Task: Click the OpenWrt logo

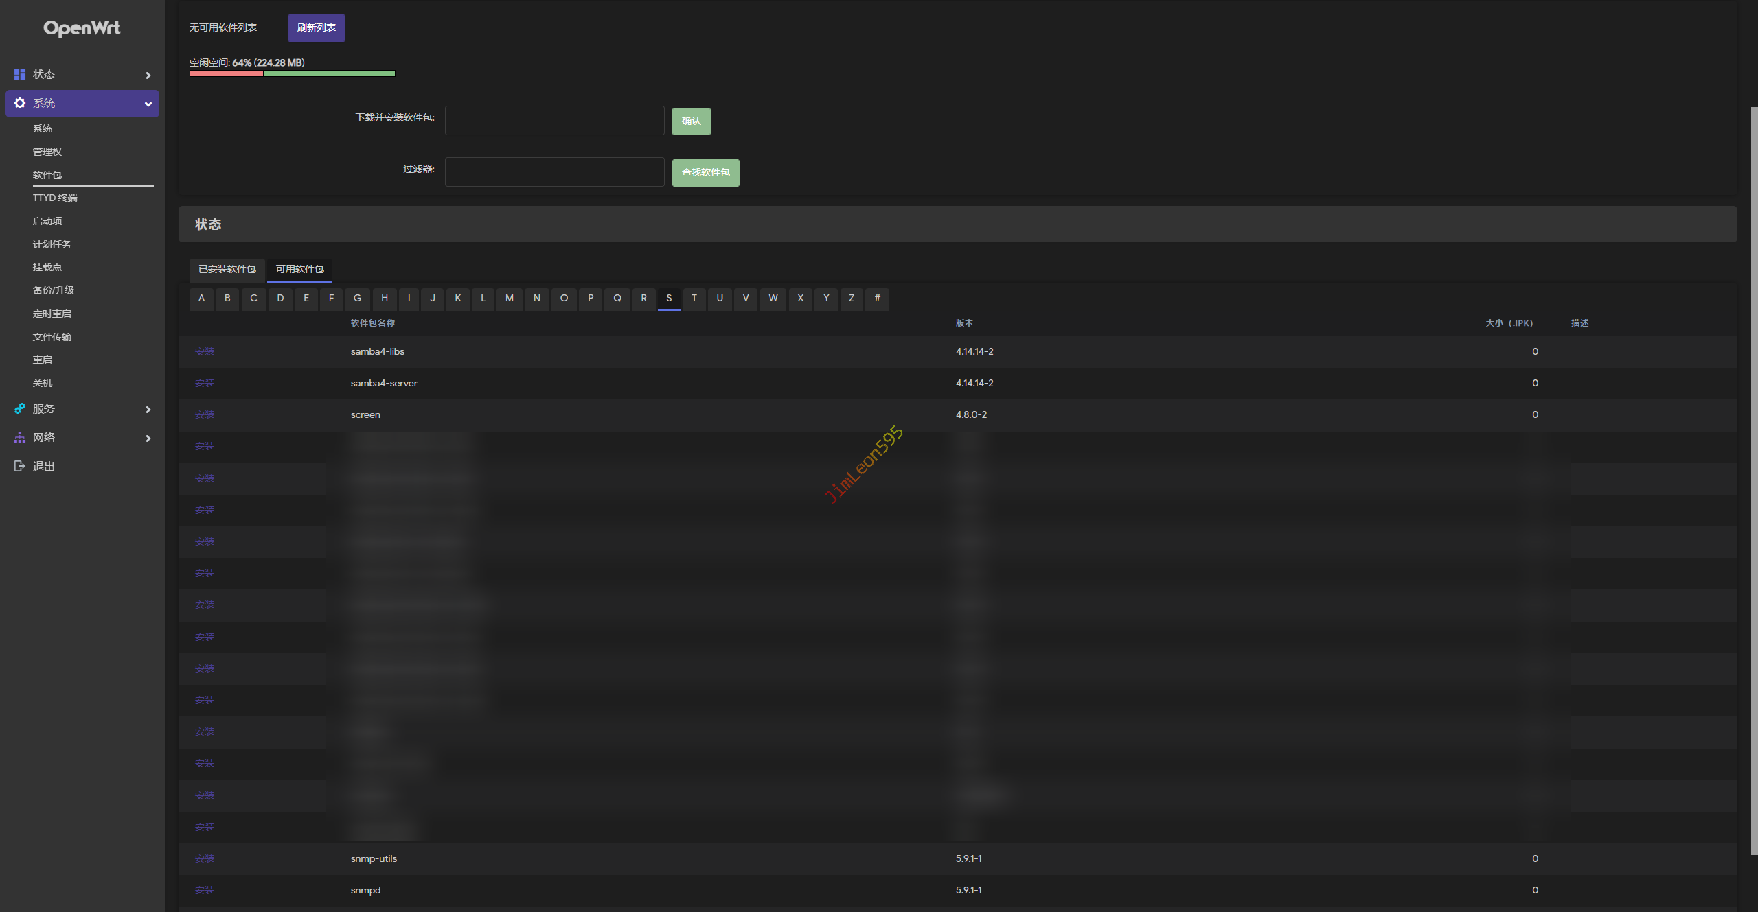Action: (82, 28)
